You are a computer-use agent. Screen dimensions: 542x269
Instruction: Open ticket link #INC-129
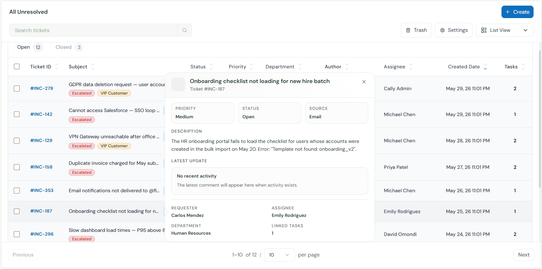[x=41, y=140]
